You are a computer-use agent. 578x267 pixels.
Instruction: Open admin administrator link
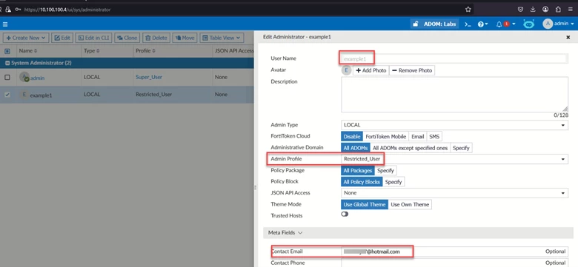pos(38,78)
